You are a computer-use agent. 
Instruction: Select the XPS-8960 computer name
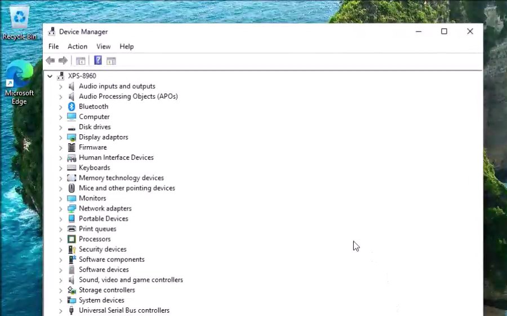82,76
